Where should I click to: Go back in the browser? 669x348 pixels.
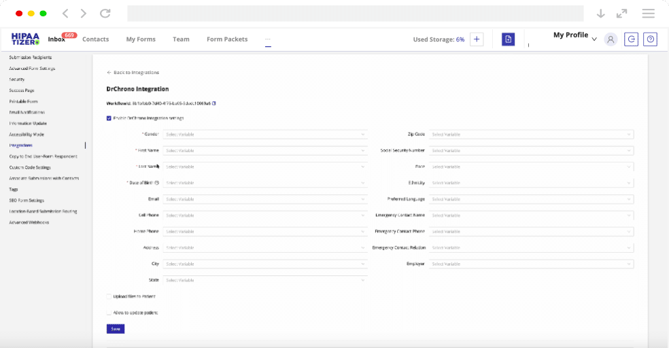point(65,13)
